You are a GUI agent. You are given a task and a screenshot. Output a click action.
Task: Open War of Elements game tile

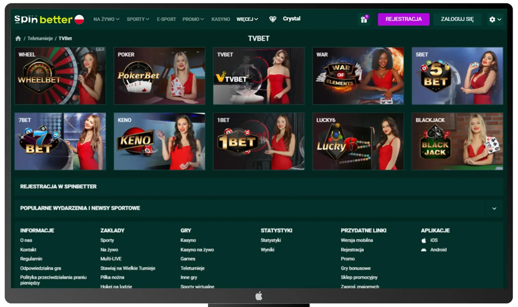[358, 76]
